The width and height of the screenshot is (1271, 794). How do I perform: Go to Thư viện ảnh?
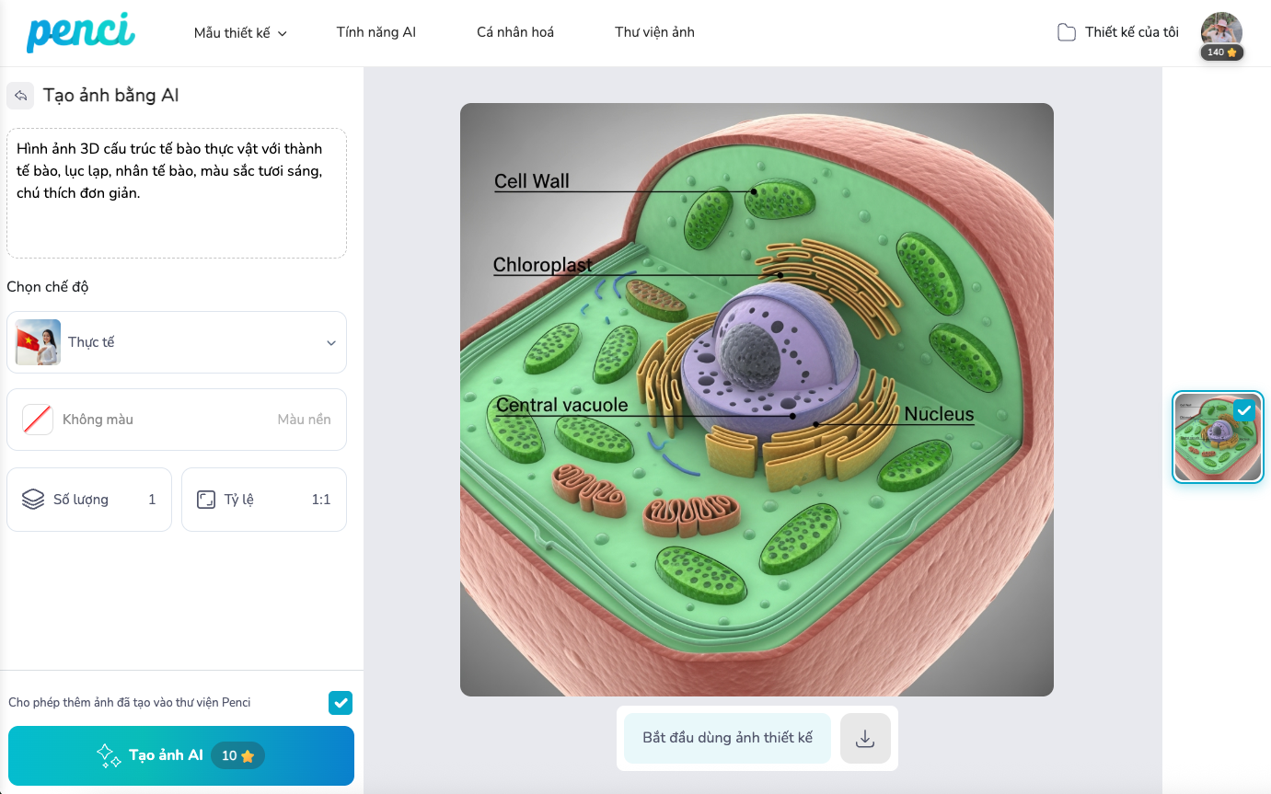(654, 32)
